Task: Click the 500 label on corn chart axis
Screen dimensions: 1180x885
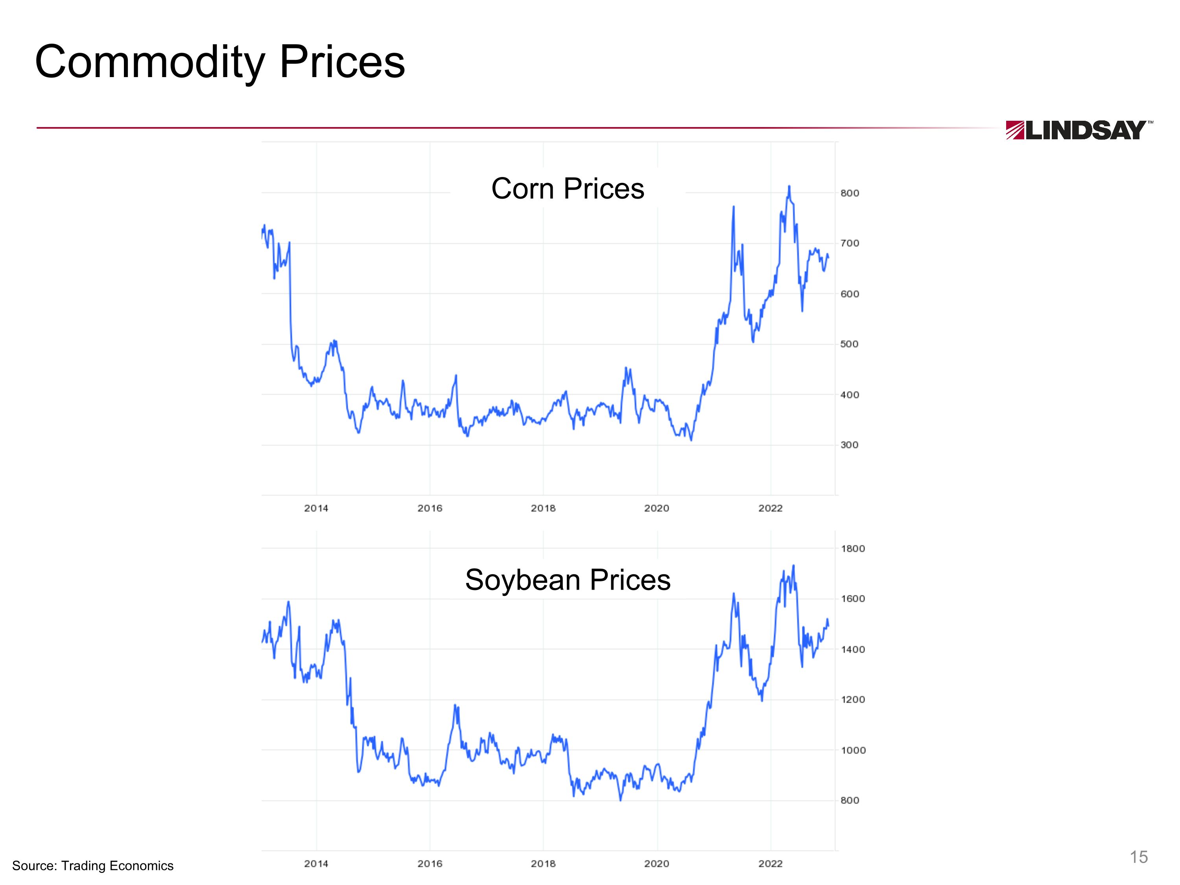Action: point(850,344)
